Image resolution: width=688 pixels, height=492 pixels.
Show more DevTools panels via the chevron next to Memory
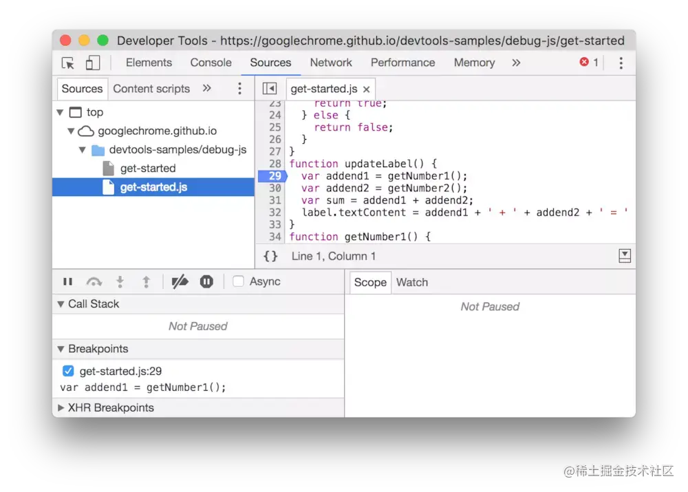(x=516, y=63)
